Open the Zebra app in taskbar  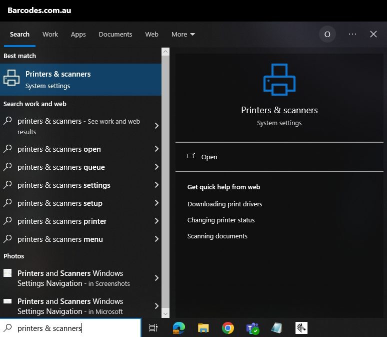click(x=301, y=328)
